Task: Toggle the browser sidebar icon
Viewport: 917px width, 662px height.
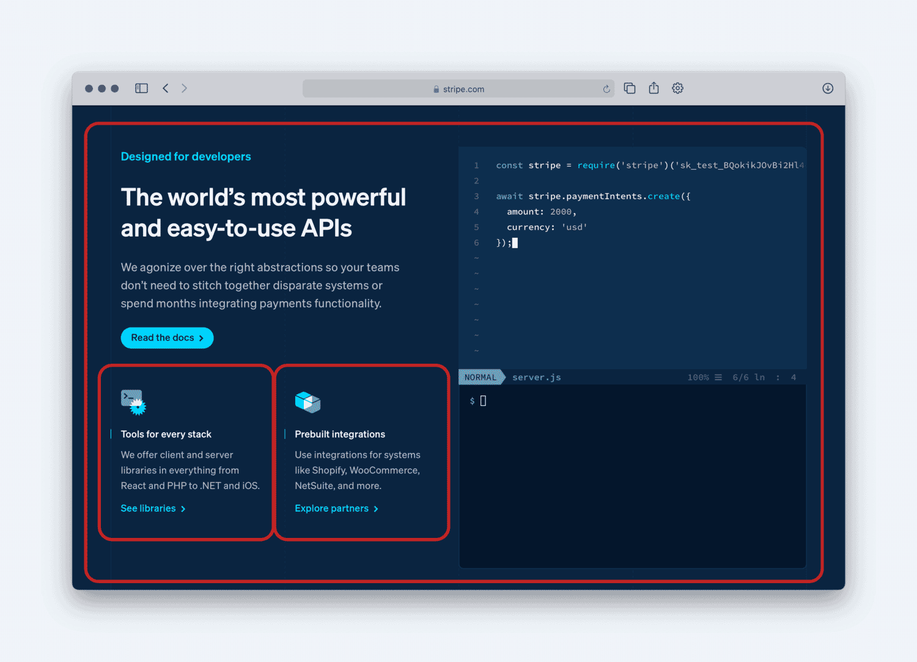Action: (141, 88)
